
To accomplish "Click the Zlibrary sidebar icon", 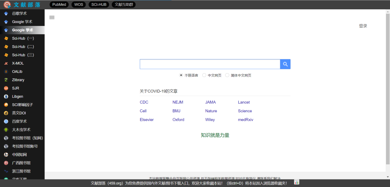I will point(6,80).
